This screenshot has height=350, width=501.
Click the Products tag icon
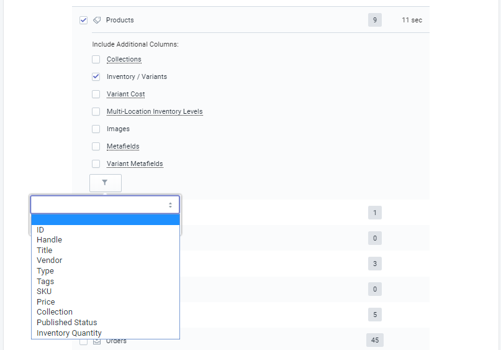click(97, 20)
